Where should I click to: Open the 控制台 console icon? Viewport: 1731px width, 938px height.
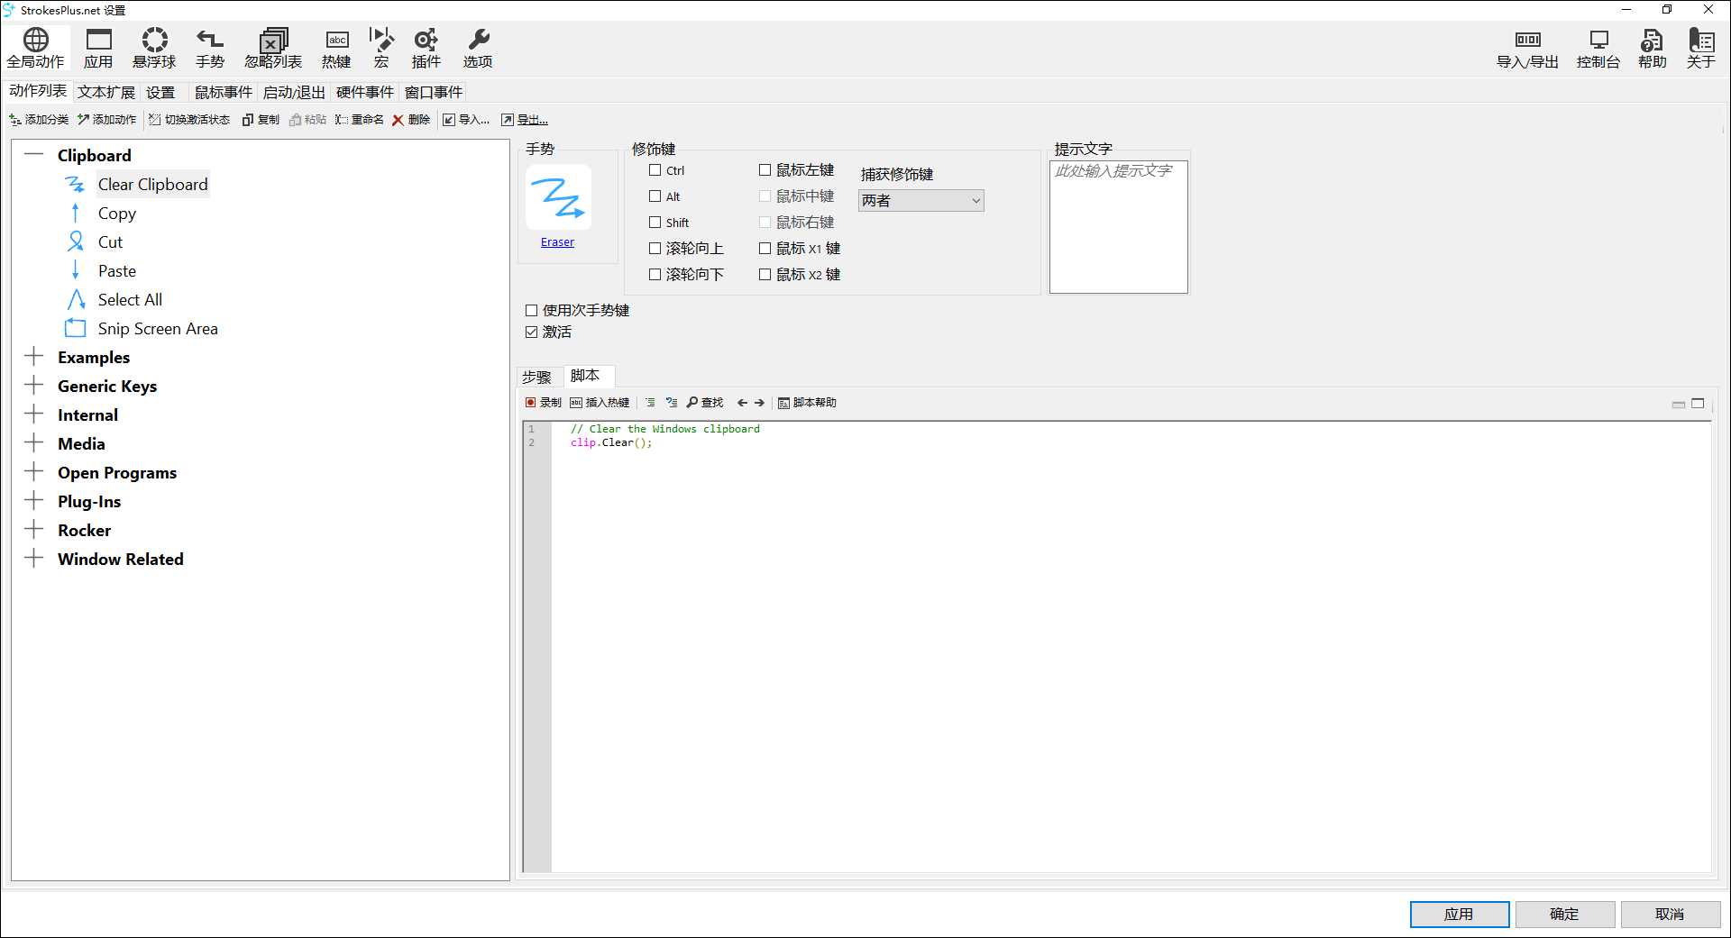tap(1598, 48)
